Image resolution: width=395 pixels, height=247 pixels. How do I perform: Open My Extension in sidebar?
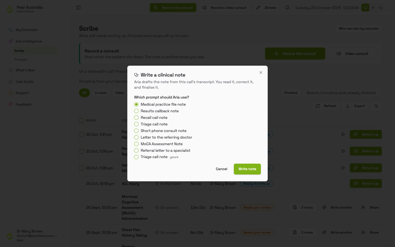pyautogui.click(x=27, y=30)
